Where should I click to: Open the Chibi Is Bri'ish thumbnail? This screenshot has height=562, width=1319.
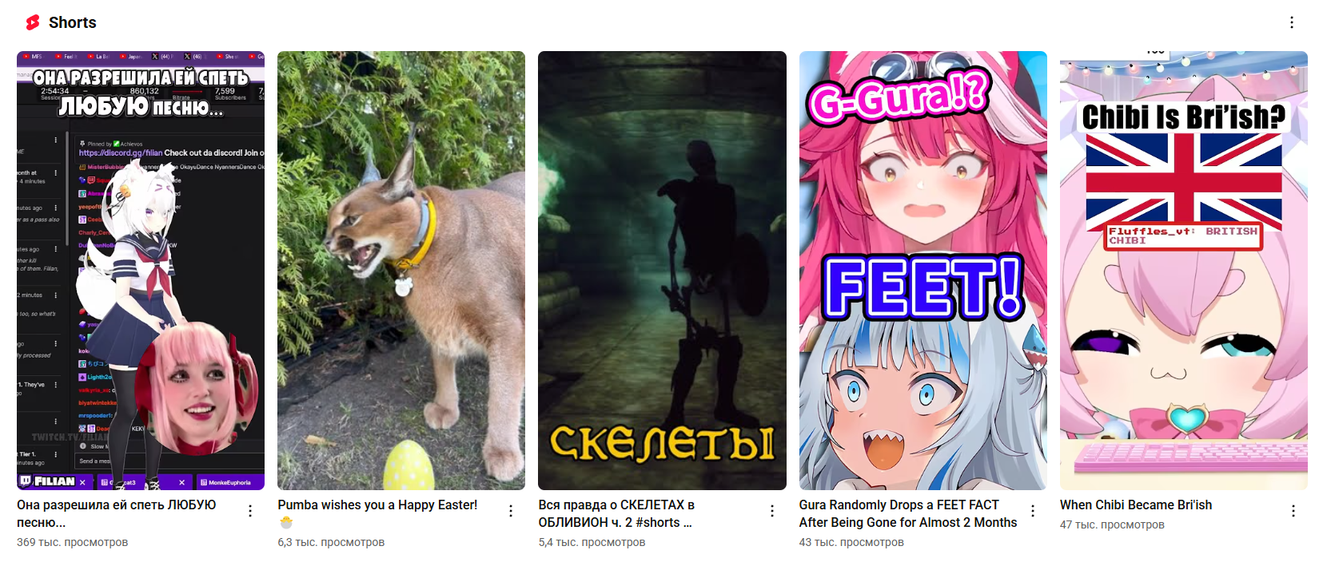(x=1184, y=271)
